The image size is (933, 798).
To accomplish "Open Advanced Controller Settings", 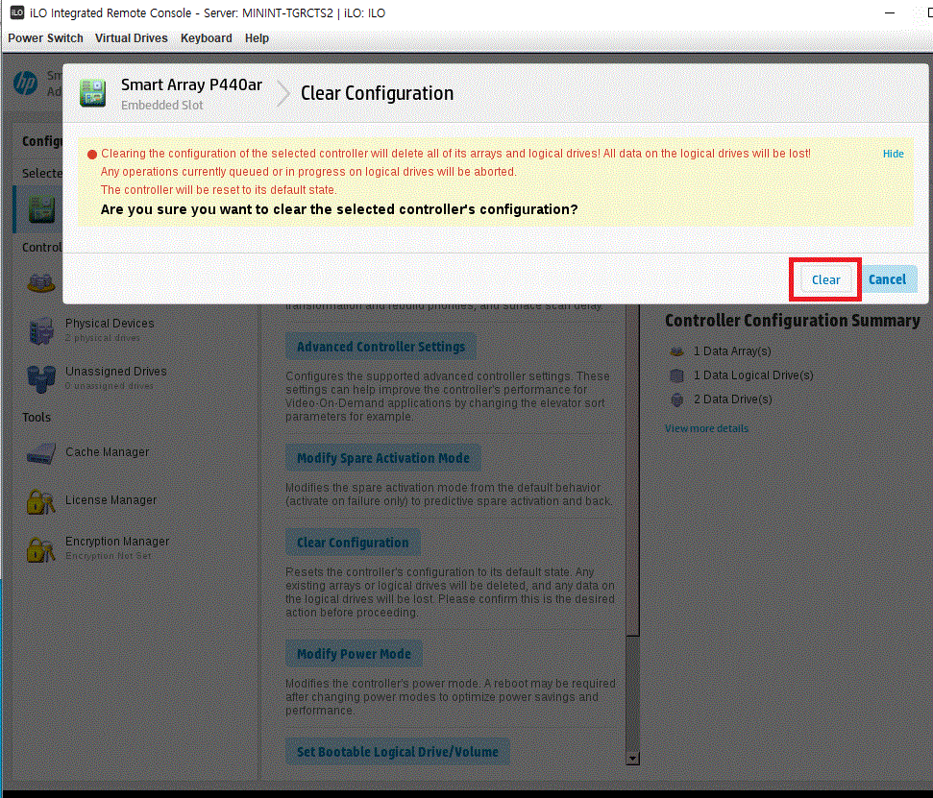I will click(381, 347).
